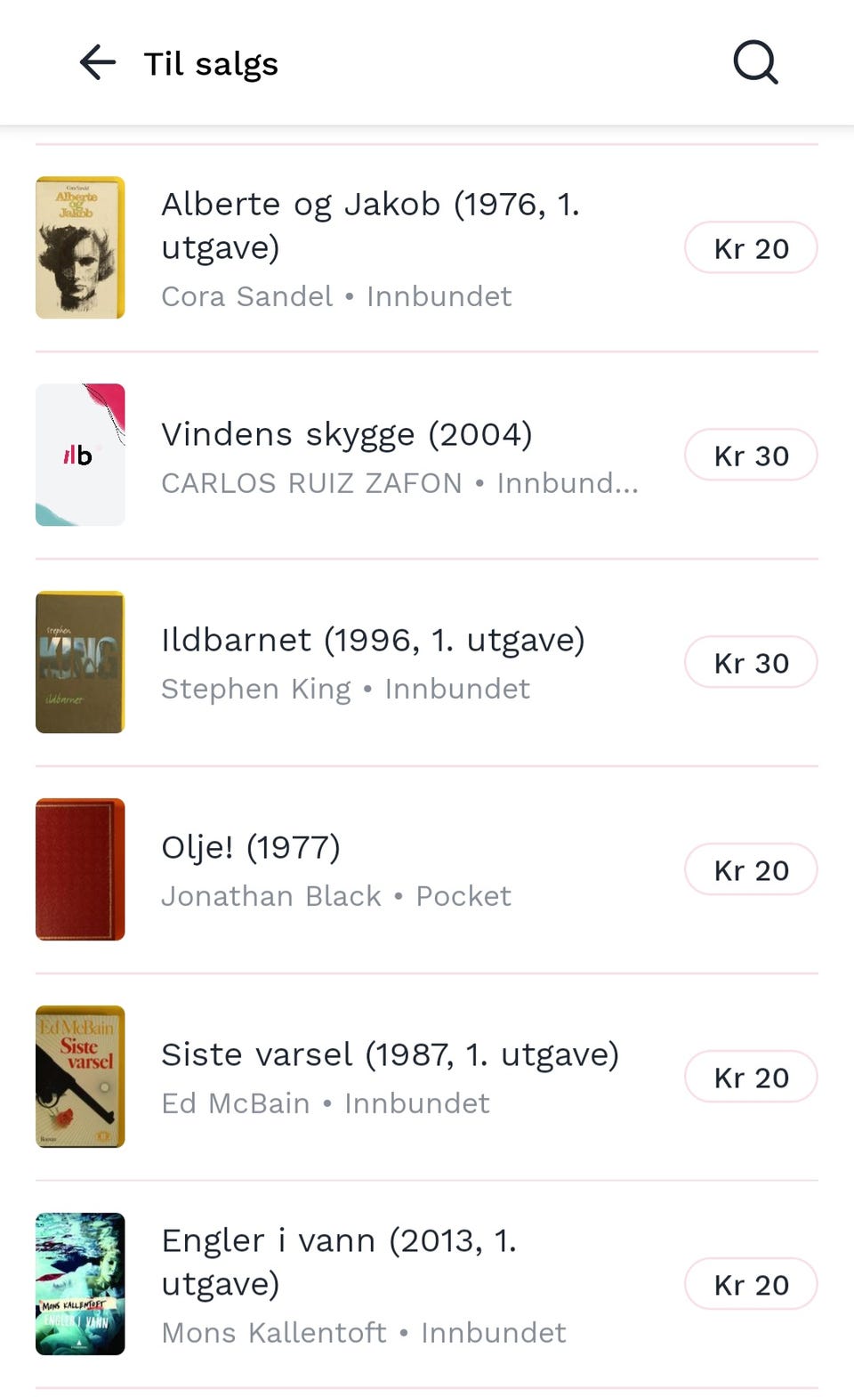Tap the Til salgs page title

[x=211, y=64]
